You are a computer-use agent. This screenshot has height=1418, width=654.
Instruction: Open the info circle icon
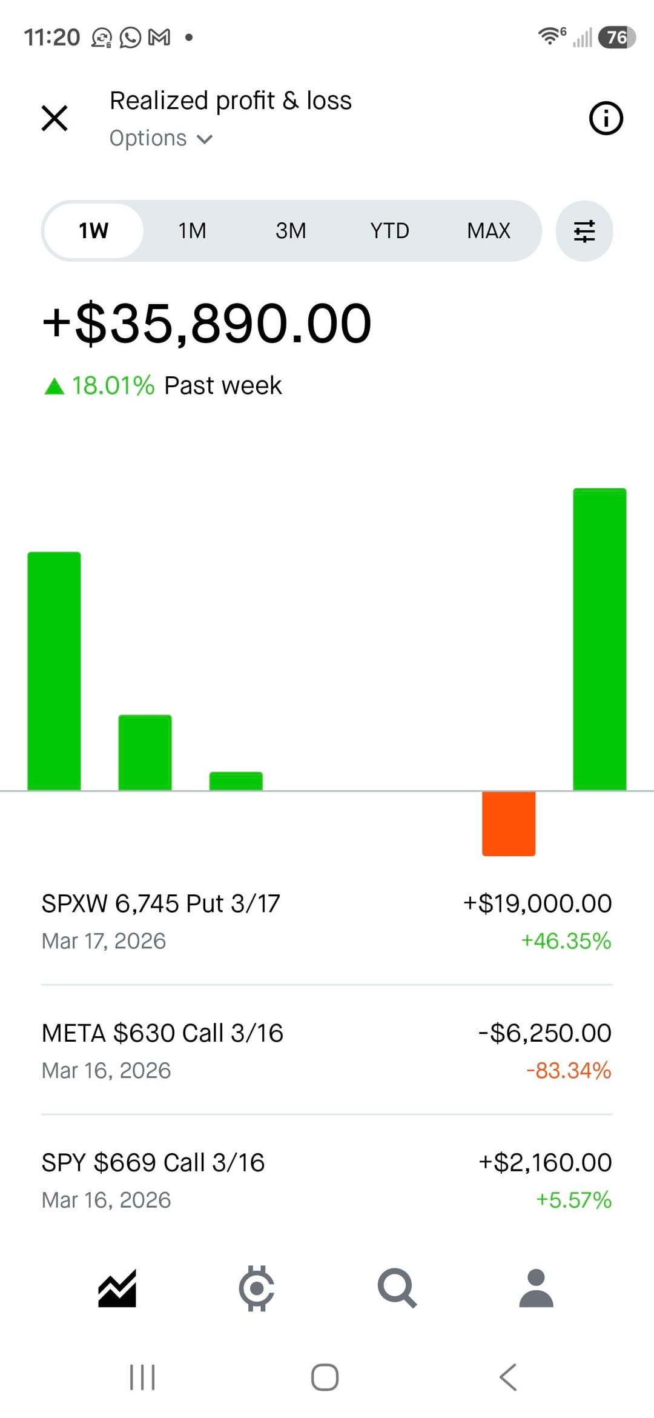pyautogui.click(x=606, y=118)
